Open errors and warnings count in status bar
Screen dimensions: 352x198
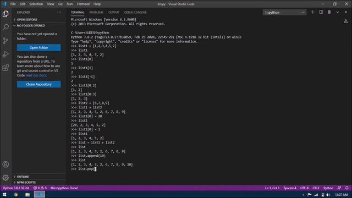(40, 188)
